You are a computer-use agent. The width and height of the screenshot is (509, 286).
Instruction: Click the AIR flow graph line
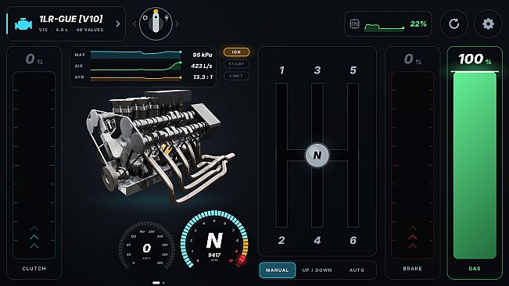pos(136,66)
